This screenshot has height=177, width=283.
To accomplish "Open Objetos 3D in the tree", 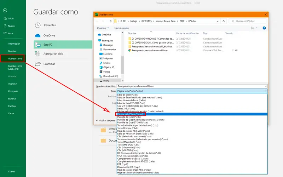I will pos(107,67).
